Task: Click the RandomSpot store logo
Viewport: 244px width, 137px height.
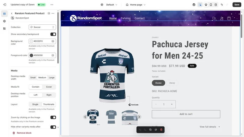Action: (86, 18)
